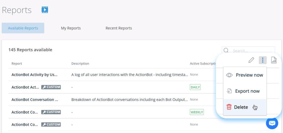Screen dimensions: 283x133
Task: Click the three-dot more options icon
Action: [x=263, y=60]
